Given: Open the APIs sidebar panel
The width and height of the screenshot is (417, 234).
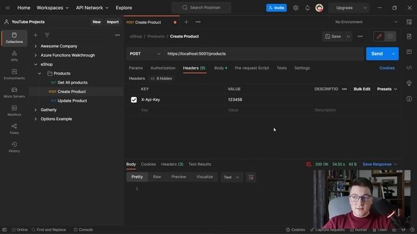Looking at the screenshot, I should 14,56.
